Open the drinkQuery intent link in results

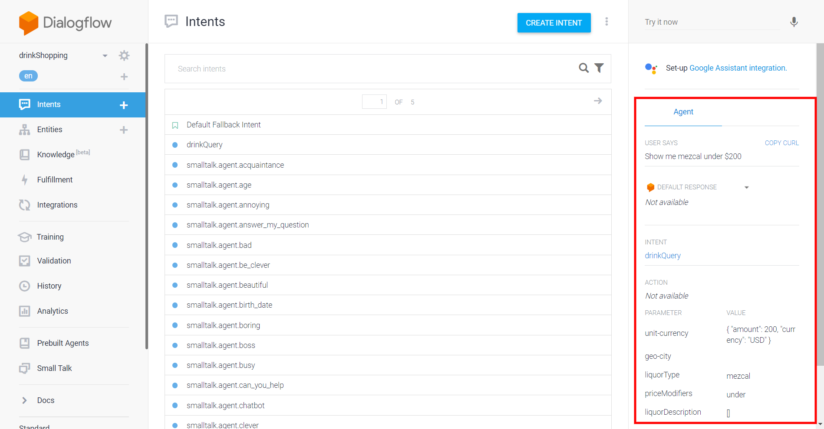click(662, 256)
